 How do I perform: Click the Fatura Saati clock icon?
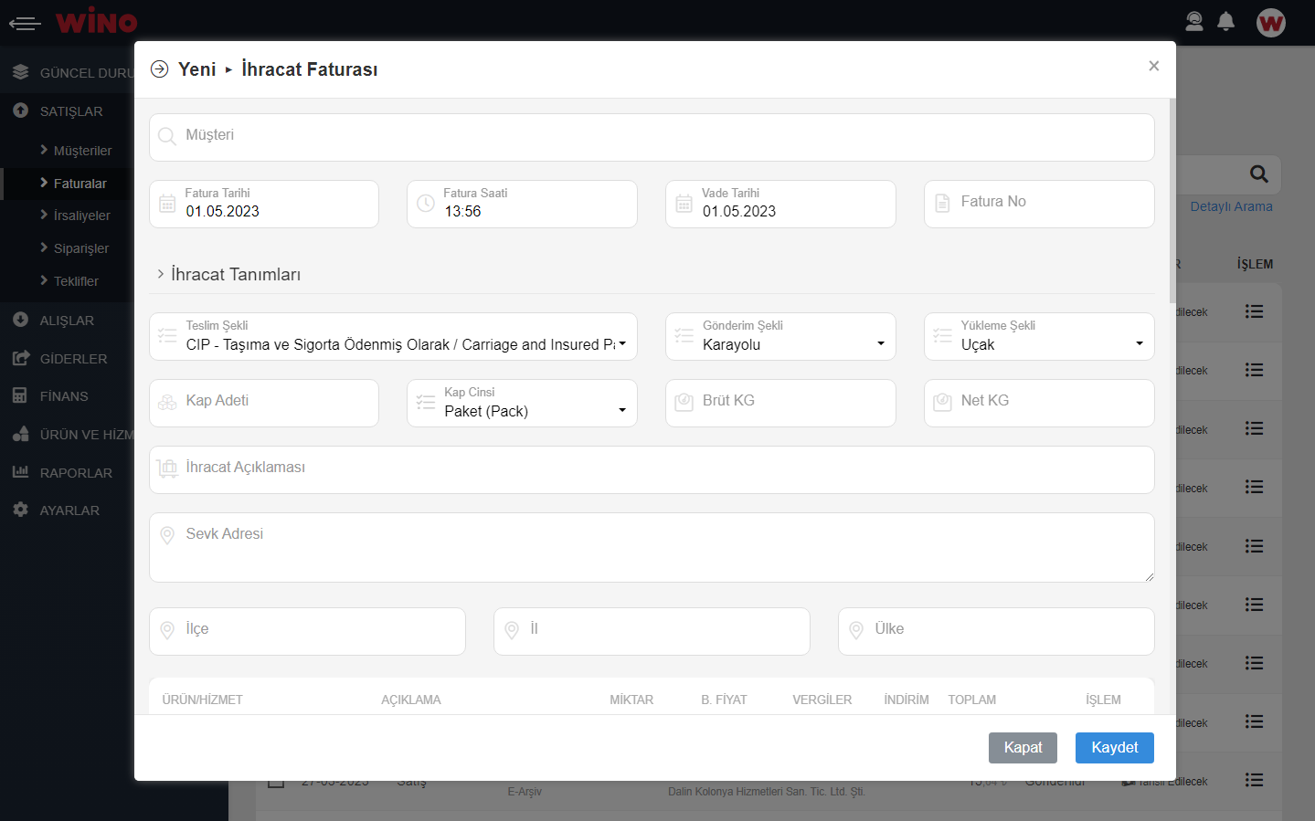click(x=426, y=204)
